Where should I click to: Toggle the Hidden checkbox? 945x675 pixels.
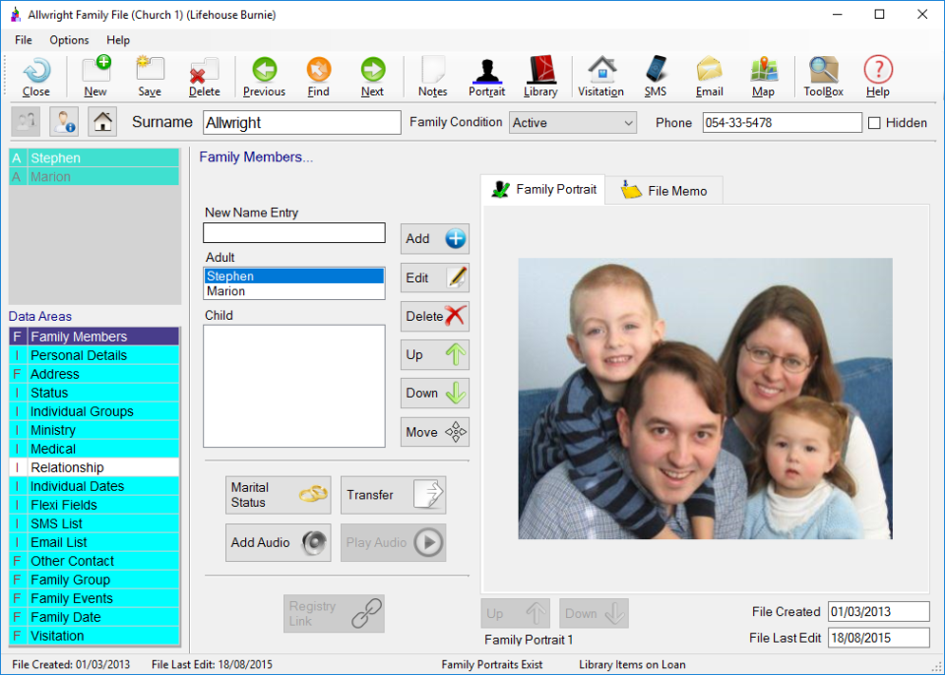[x=874, y=123]
